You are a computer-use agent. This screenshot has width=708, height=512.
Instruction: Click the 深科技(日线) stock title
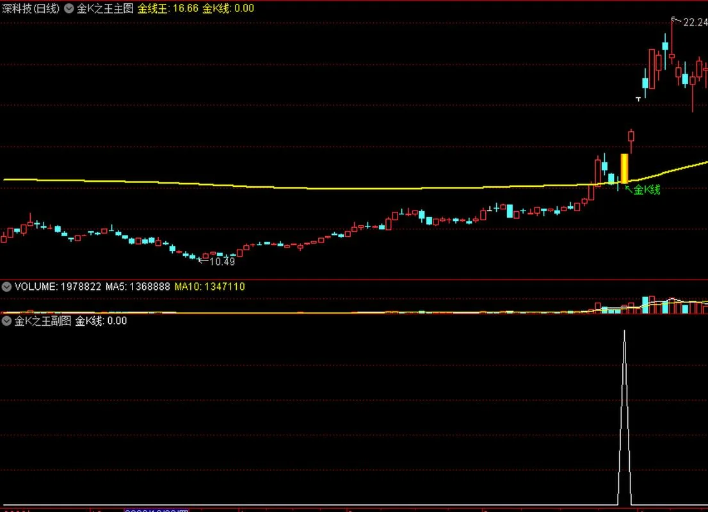[31, 8]
